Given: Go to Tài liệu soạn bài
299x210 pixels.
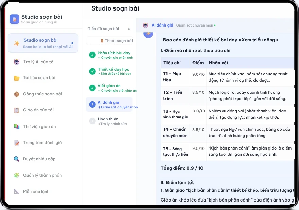Looking at the screenshot, I should click(39, 78).
